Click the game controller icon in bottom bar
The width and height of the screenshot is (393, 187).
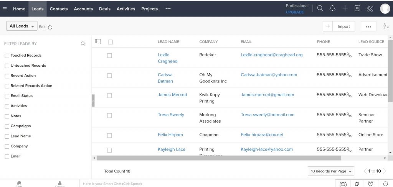(343, 184)
